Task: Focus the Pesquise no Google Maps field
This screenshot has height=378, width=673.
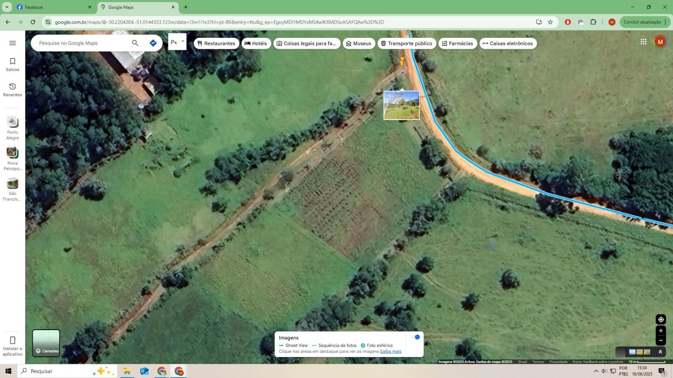Action: click(x=82, y=43)
